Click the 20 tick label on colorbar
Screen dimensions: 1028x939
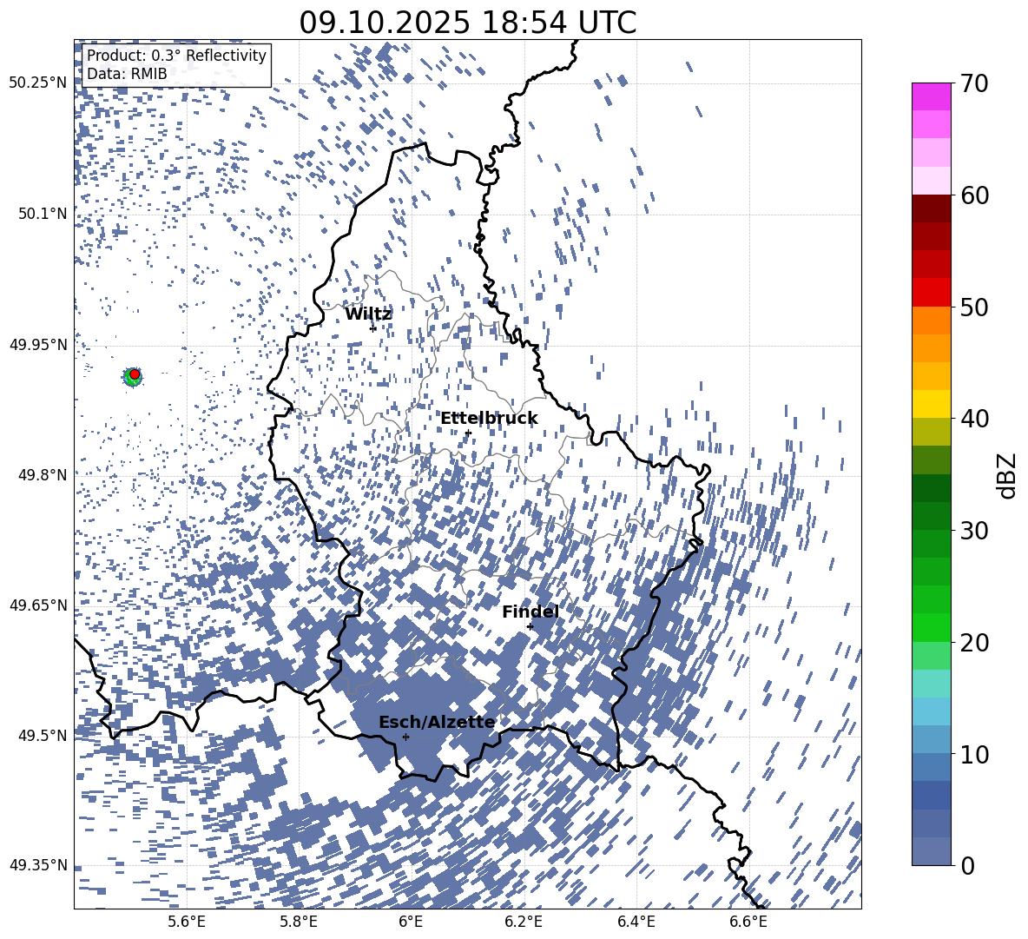(974, 643)
